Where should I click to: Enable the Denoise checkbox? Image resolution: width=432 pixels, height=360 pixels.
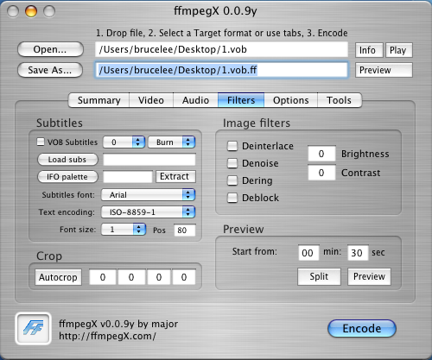(x=232, y=163)
